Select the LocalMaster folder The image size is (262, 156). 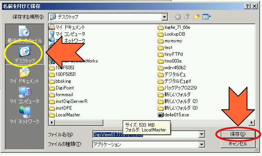[x=65, y=115]
